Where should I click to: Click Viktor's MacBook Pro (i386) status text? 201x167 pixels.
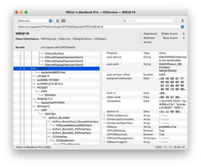33,147
